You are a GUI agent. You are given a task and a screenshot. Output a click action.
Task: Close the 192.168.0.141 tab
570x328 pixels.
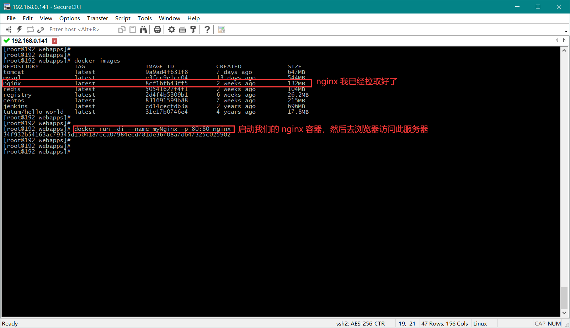(x=54, y=41)
